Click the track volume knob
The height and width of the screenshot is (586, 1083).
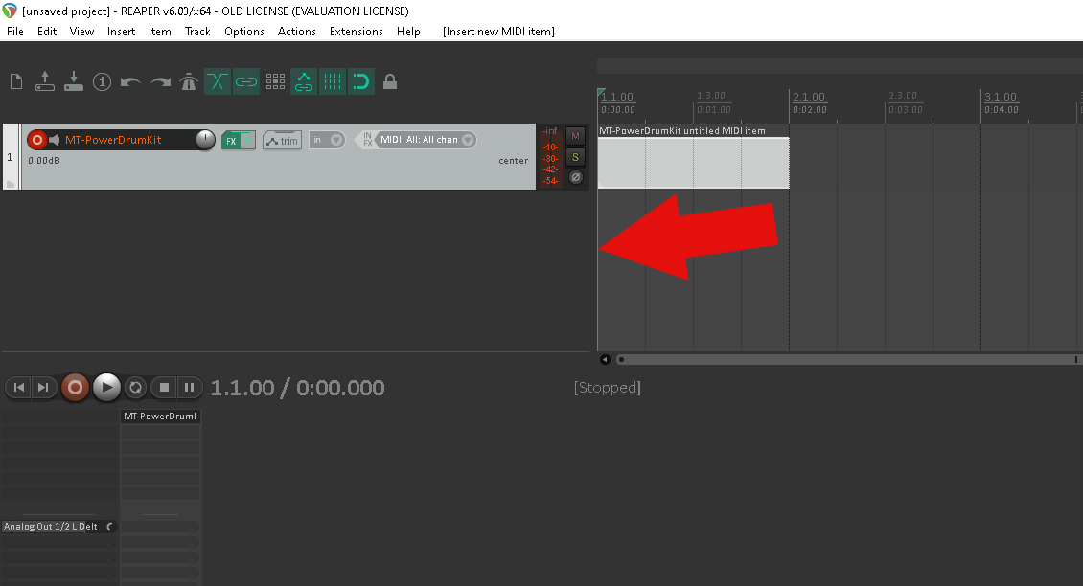click(x=205, y=140)
